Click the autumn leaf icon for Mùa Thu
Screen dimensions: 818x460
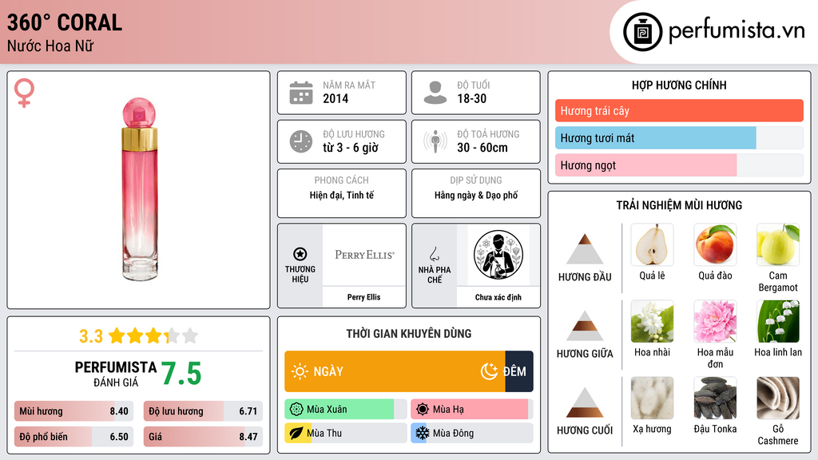(296, 433)
